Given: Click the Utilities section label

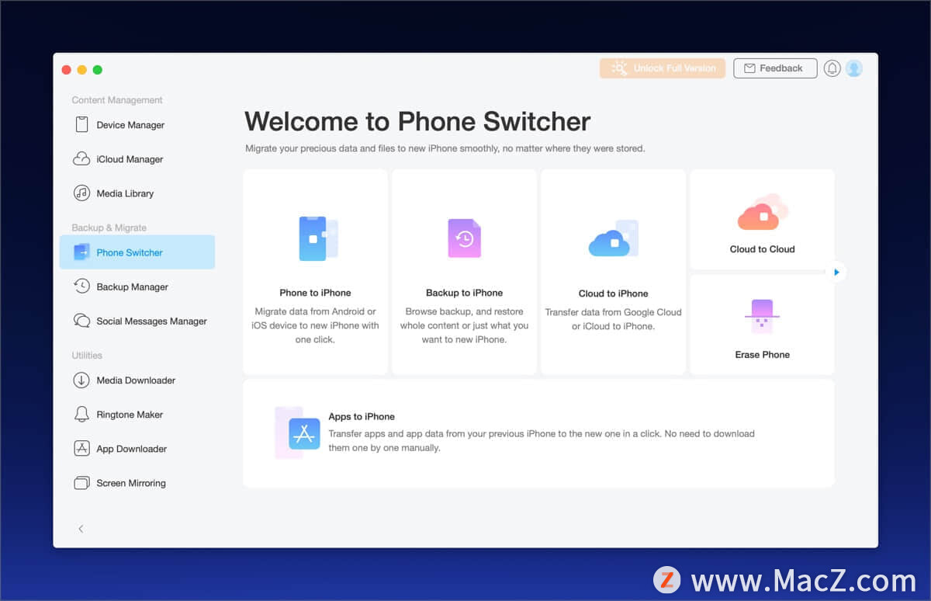Looking at the screenshot, I should tap(87, 356).
